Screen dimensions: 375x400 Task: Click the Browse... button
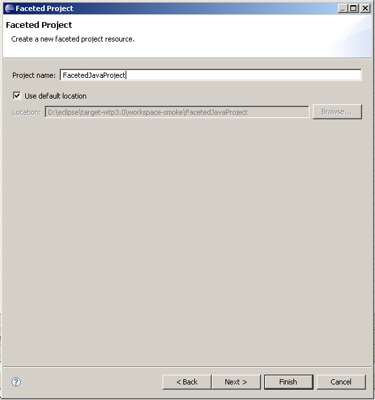pos(337,112)
